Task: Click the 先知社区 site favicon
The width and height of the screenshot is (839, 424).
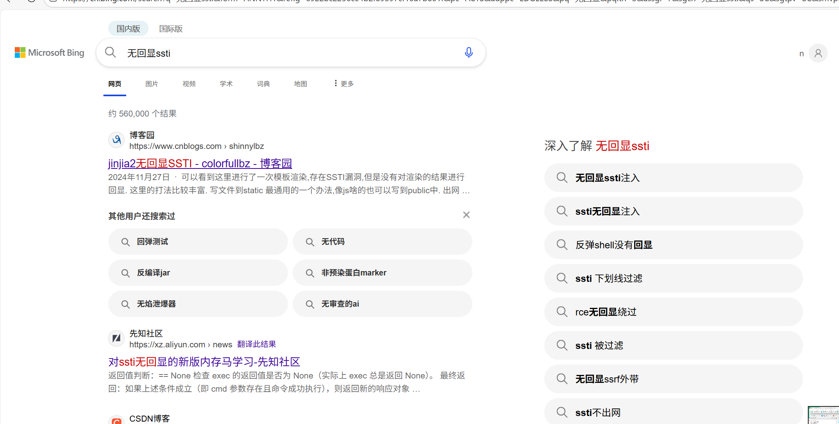Action: pyautogui.click(x=117, y=338)
